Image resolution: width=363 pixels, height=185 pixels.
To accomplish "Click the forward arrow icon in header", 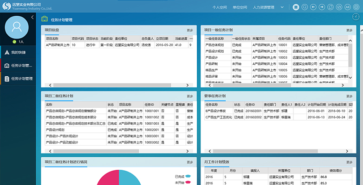I will click(x=322, y=7).
